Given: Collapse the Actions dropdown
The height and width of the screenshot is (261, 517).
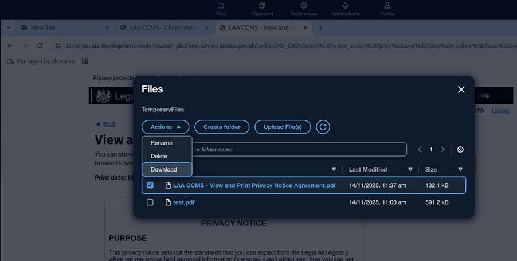Looking at the screenshot, I should (x=166, y=127).
